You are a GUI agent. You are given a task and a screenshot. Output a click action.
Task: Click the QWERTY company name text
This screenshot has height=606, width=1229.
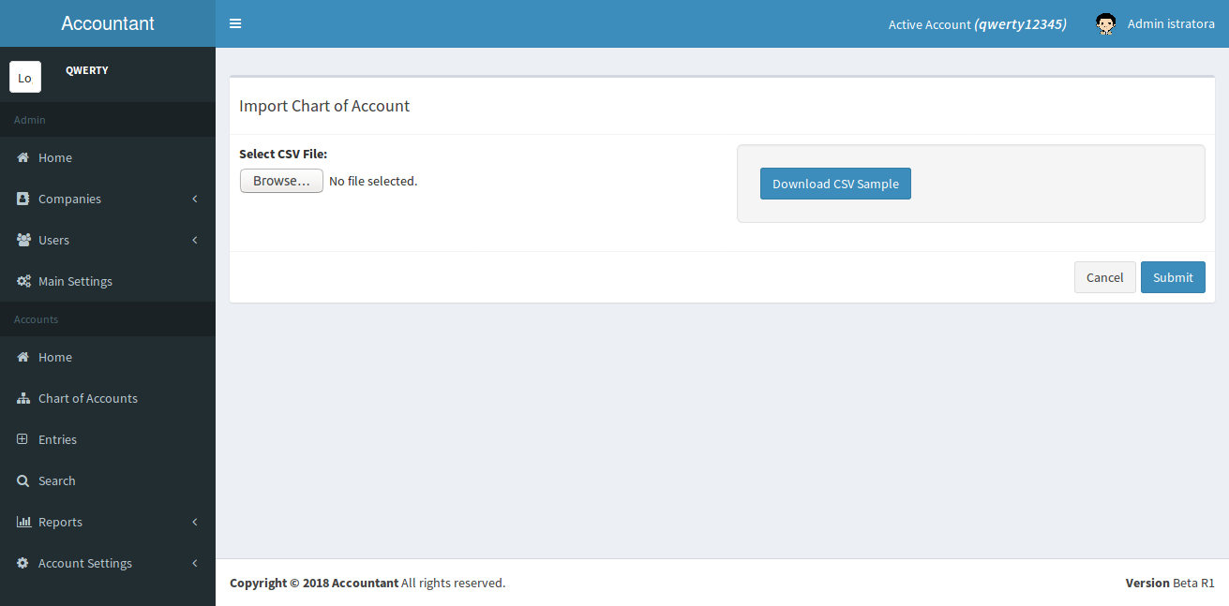[x=87, y=70]
